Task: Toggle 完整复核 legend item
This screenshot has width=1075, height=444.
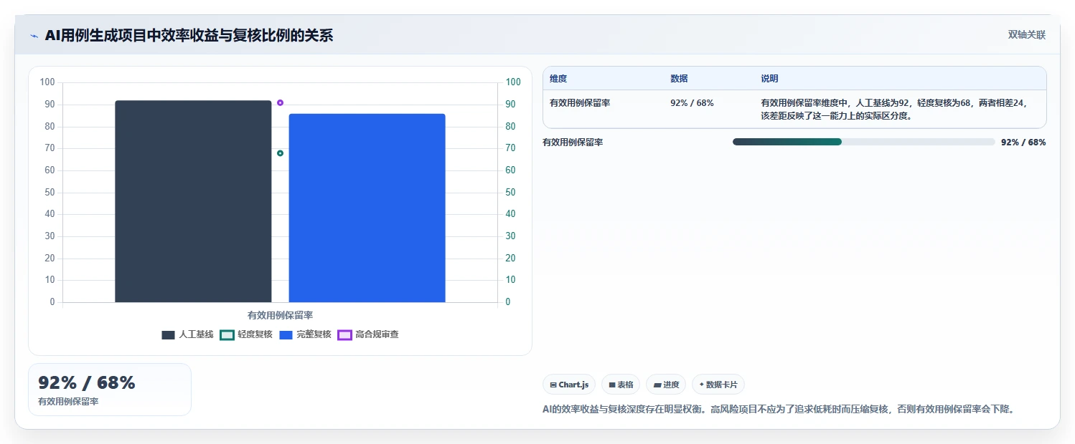Action: tap(306, 334)
